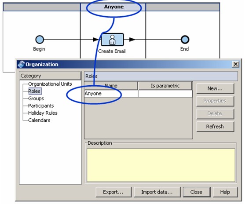The height and width of the screenshot is (204, 245).
Task: Click the Refresh button
Action: (x=215, y=127)
